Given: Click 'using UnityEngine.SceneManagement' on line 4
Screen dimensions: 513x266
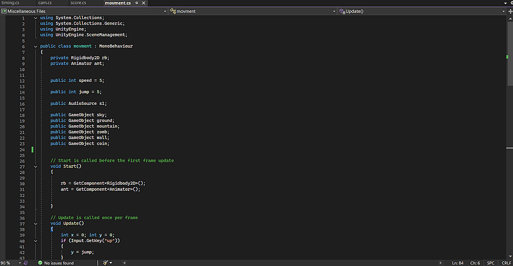Looking at the screenshot, I should point(84,35).
